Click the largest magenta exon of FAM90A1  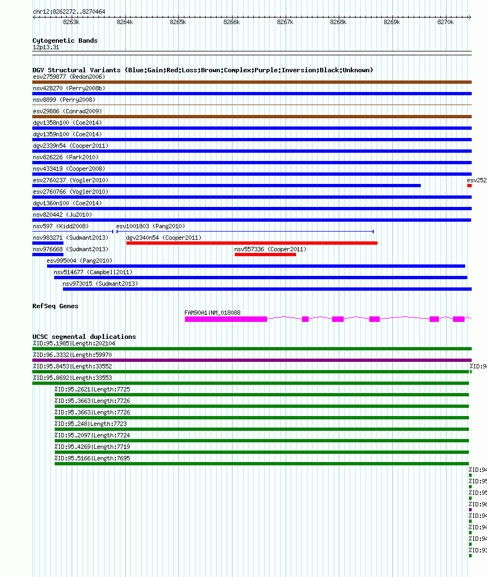point(226,319)
